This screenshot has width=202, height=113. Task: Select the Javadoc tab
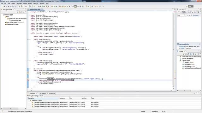tap(43, 94)
